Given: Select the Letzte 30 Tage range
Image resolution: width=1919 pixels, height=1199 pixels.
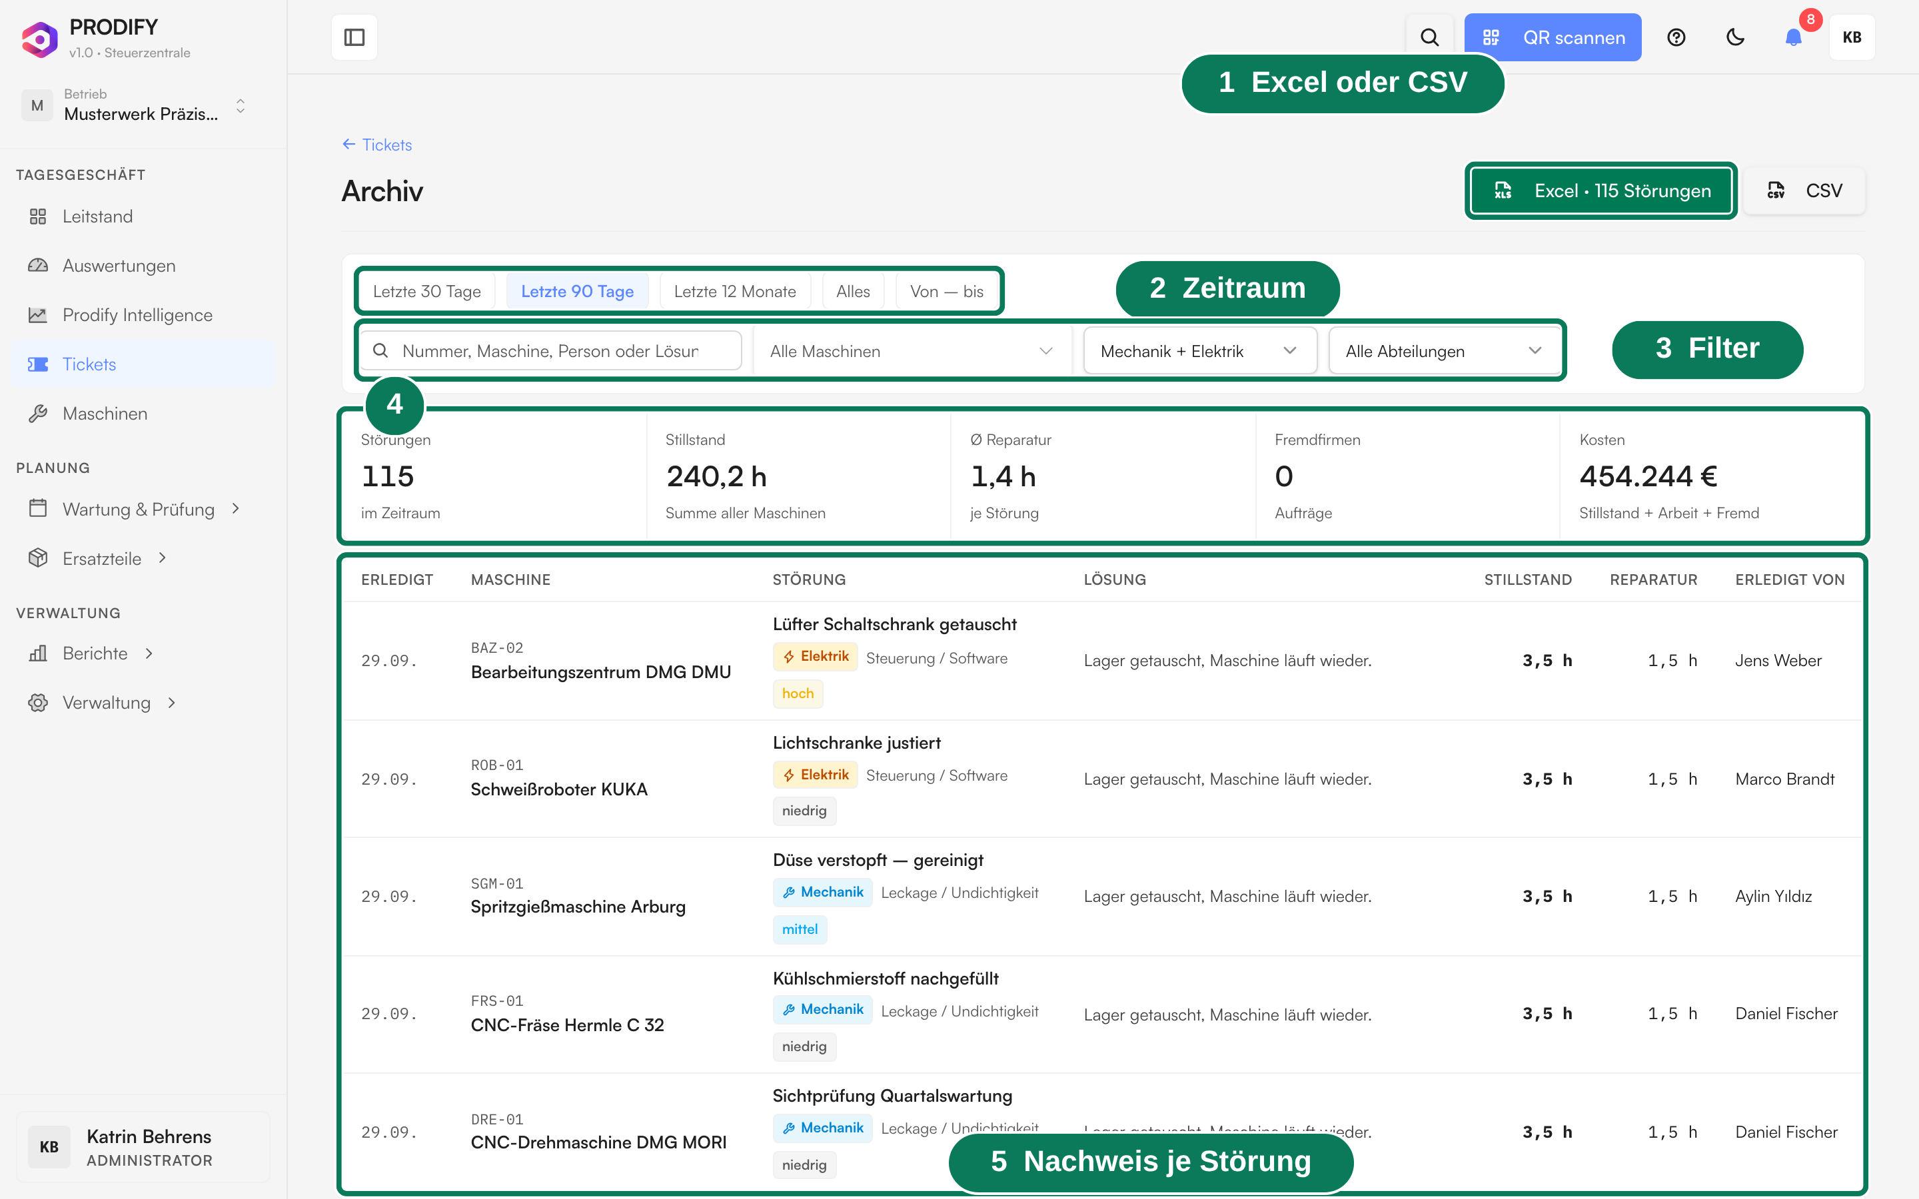Looking at the screenshot, I should point(426,291).
